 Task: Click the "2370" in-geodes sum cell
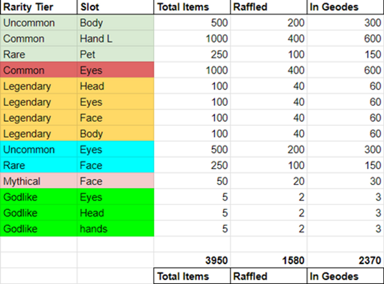[x=345, y=260]
